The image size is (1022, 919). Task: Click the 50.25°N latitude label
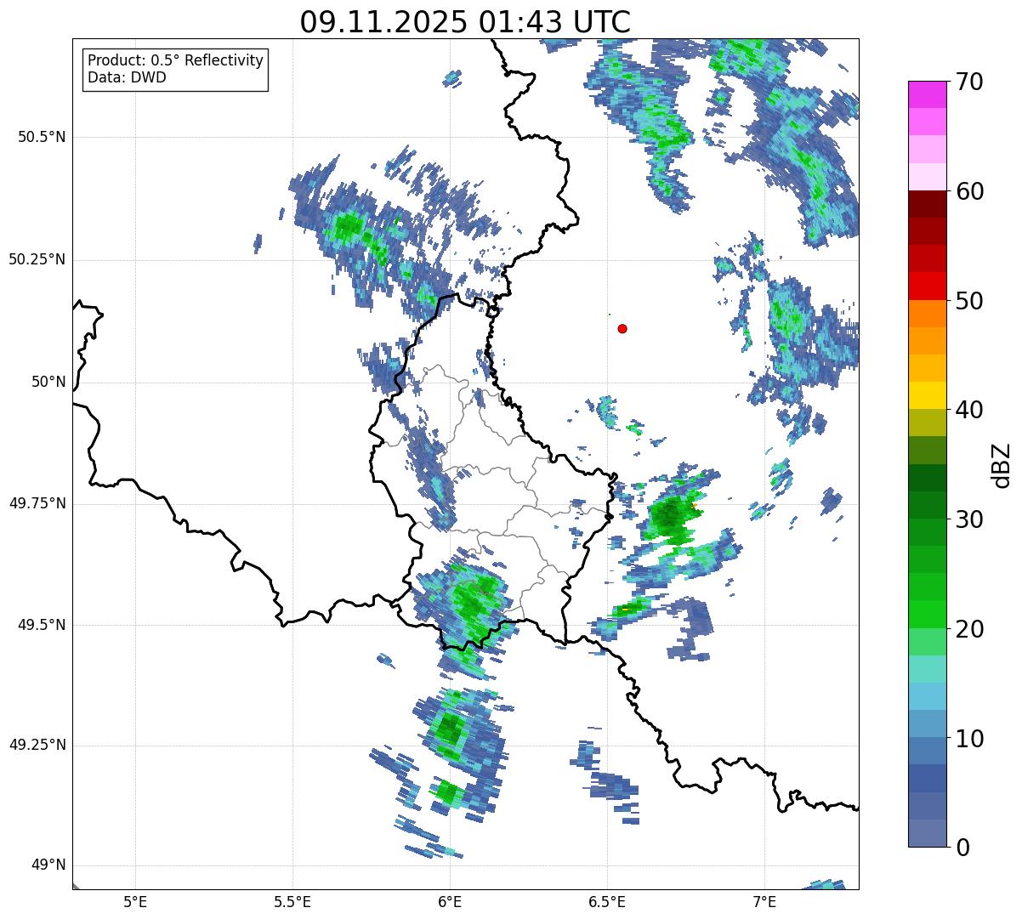click(x=37, y=259)
